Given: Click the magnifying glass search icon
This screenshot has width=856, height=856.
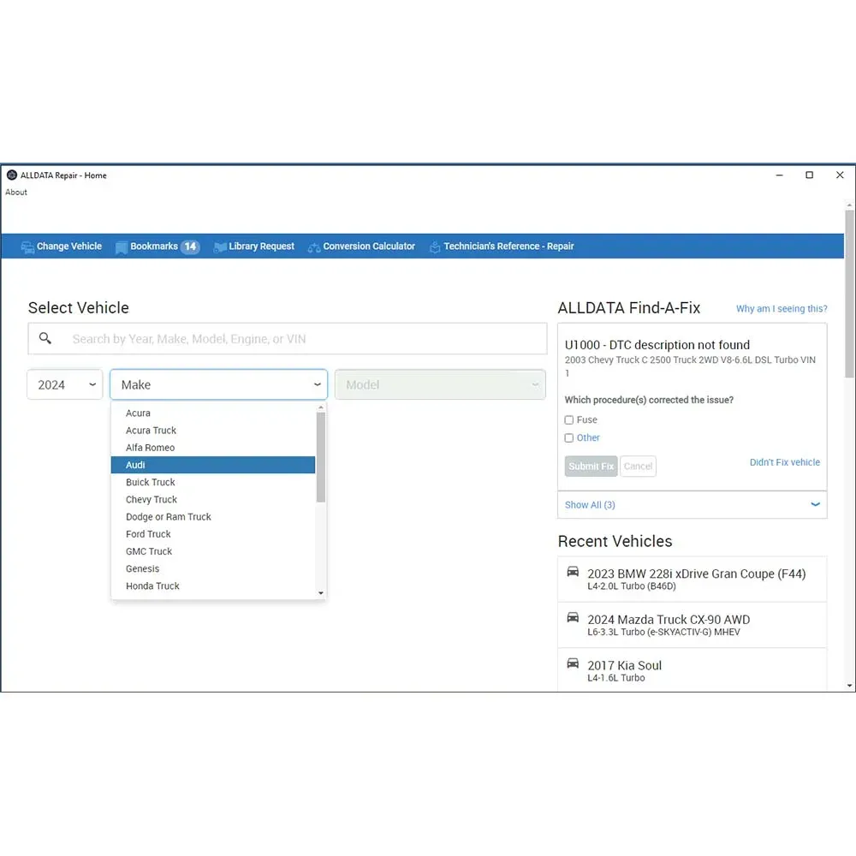Looking at the screenshot, I should coord(45,339).
